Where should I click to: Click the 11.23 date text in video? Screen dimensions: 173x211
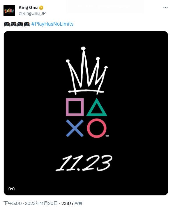[84, 163]
